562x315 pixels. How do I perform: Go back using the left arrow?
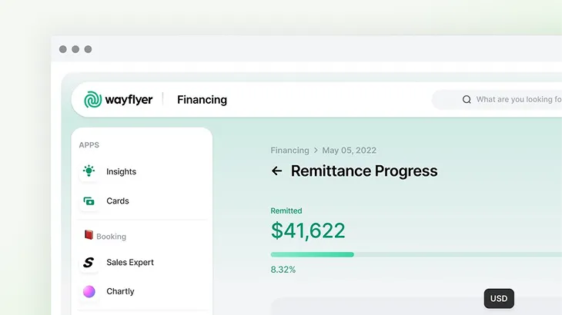[x=277, y=171]
